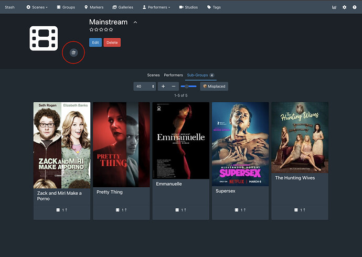Click the Pretty Thing title link

tap(110, 192)
